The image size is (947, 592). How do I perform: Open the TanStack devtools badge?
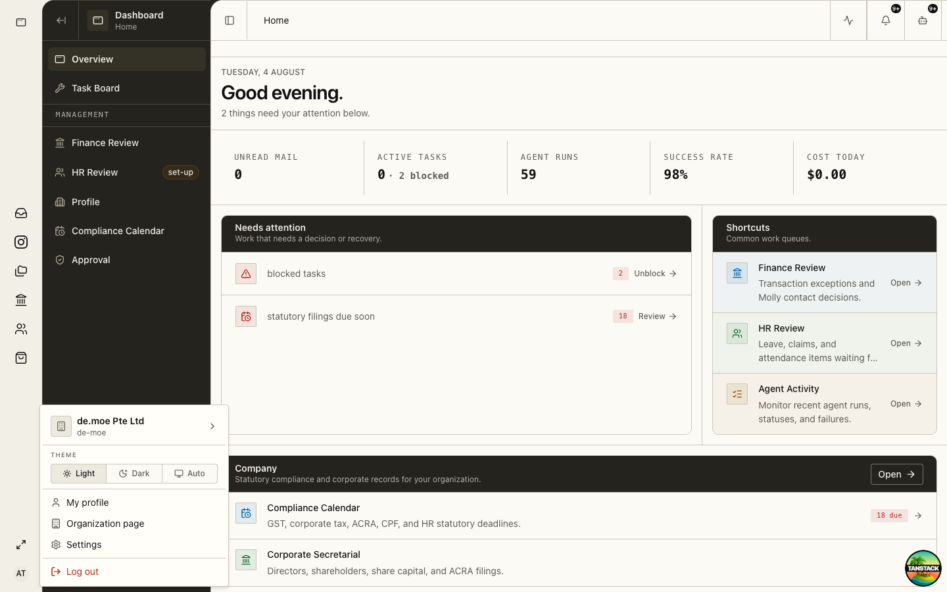coord(923,568)
